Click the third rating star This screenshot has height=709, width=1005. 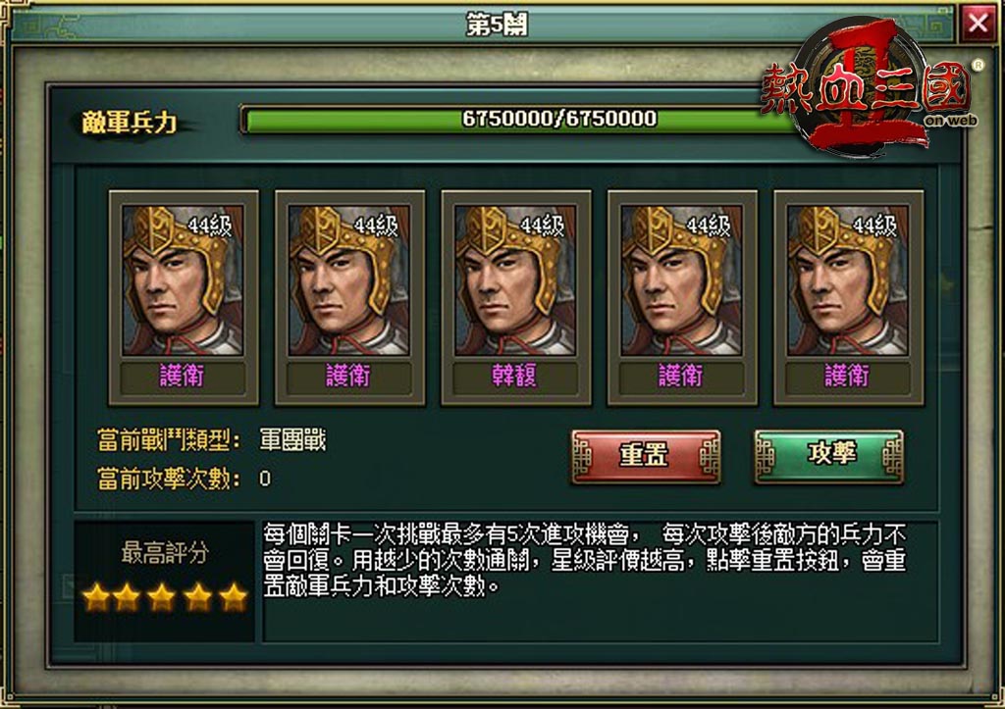click(x=162, y=597)
